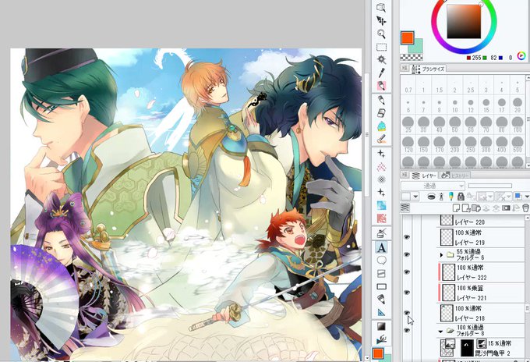Click the New raster layer icon
530x362 pixels.
coord(457,208)
